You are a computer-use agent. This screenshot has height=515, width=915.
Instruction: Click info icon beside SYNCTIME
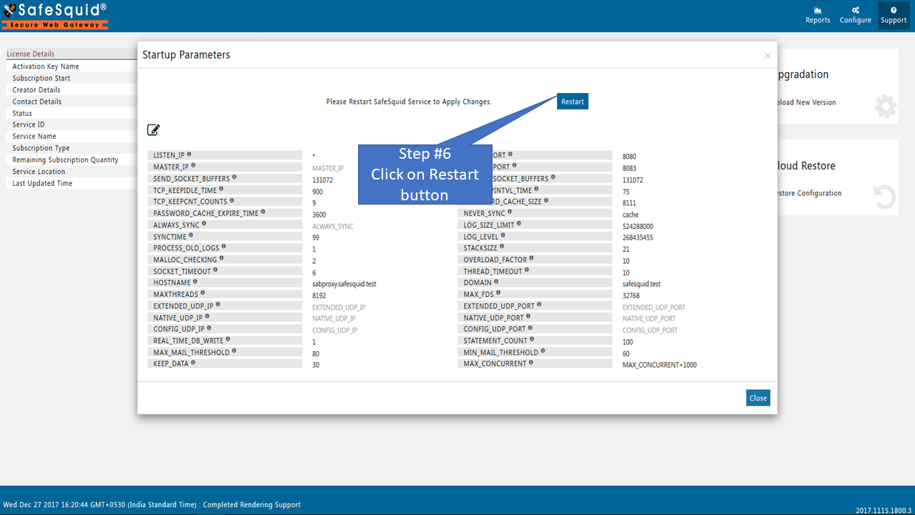tap(190, 235)
